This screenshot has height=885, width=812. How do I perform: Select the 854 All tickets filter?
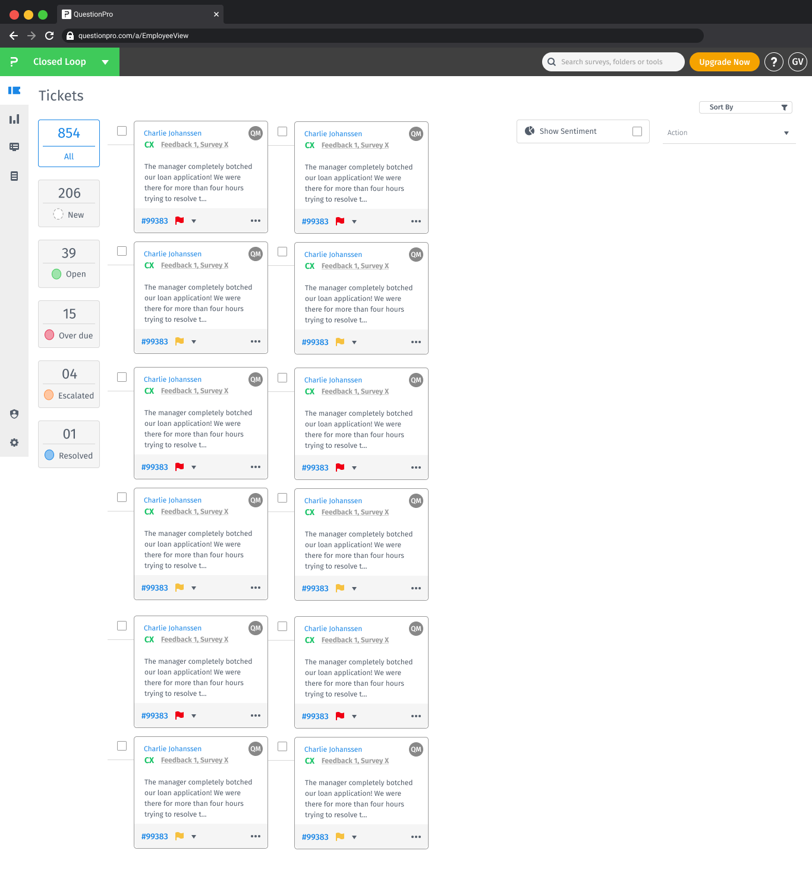tap(69, 143)
